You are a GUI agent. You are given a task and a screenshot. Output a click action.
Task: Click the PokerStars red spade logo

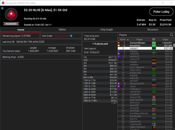click(x=11, y=14)
